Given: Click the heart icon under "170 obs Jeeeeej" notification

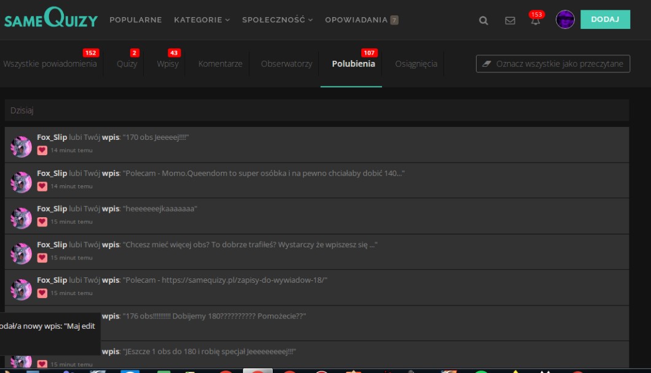Looking at the screenshot, I should click(x=42, y=150).
